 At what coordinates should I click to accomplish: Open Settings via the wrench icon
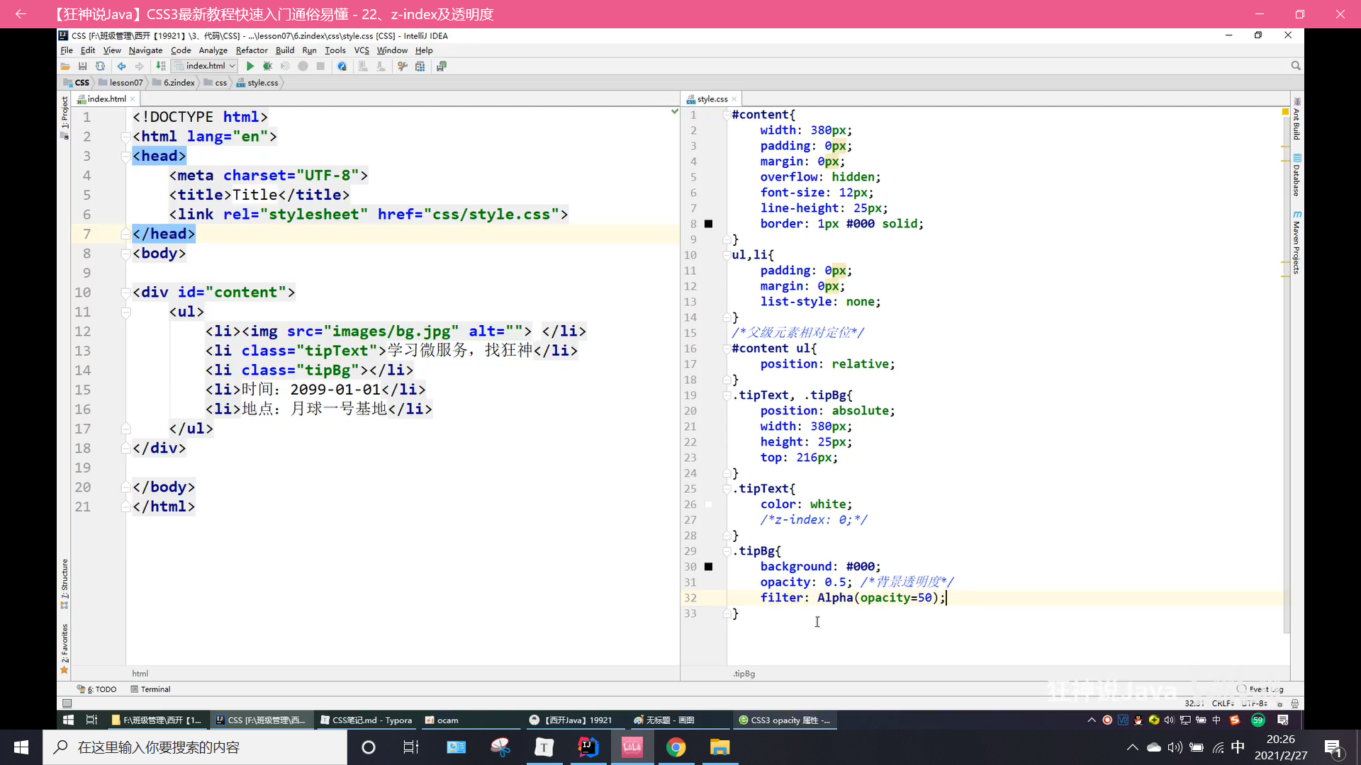point(402,66)
